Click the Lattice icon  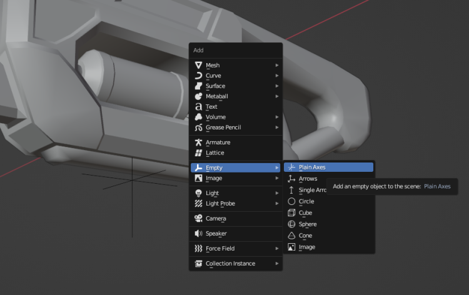tap(198, 153)
